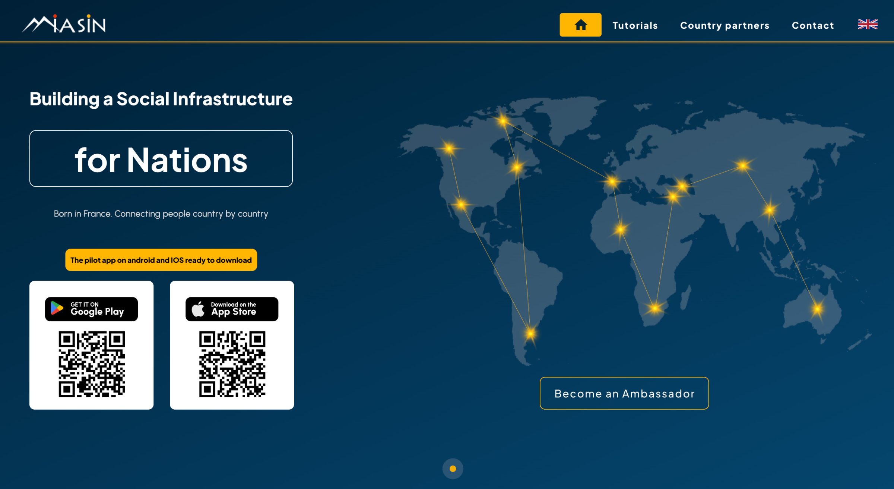
Task: Click the orange scroll indicator dot
Action: pos(453,469)
